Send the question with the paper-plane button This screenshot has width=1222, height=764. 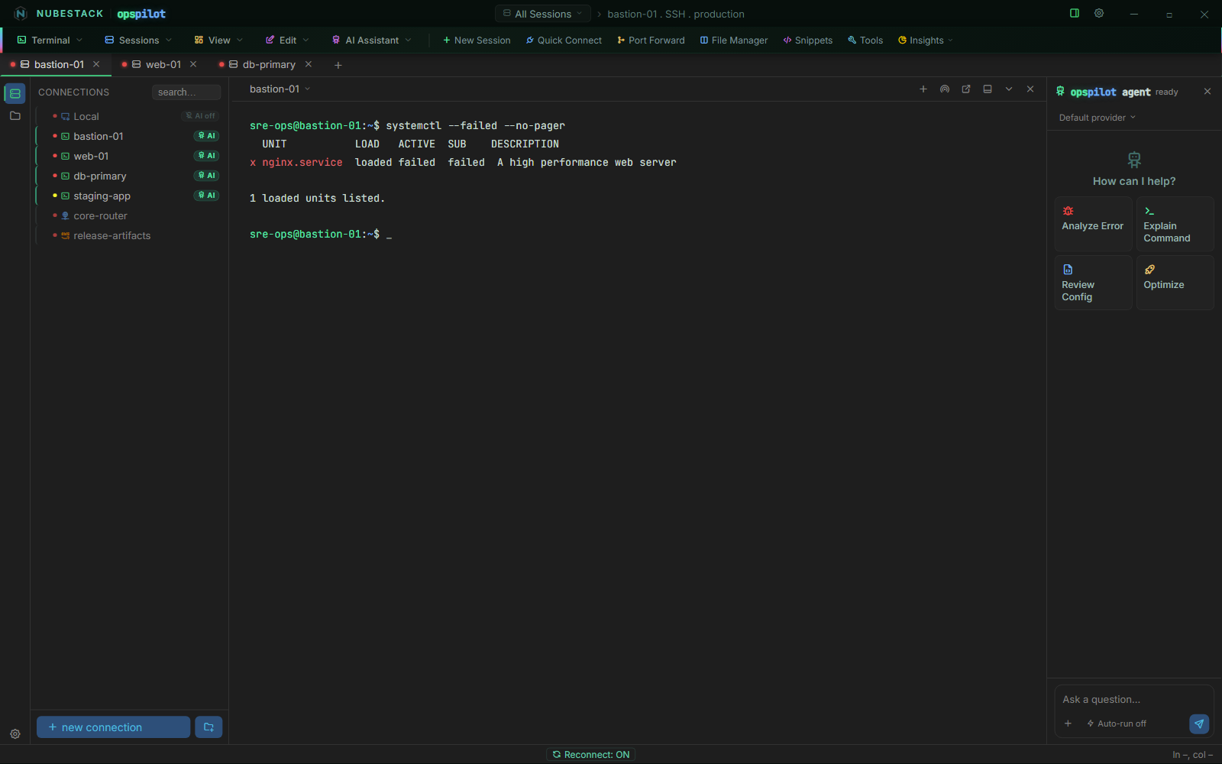[1199, 724]
